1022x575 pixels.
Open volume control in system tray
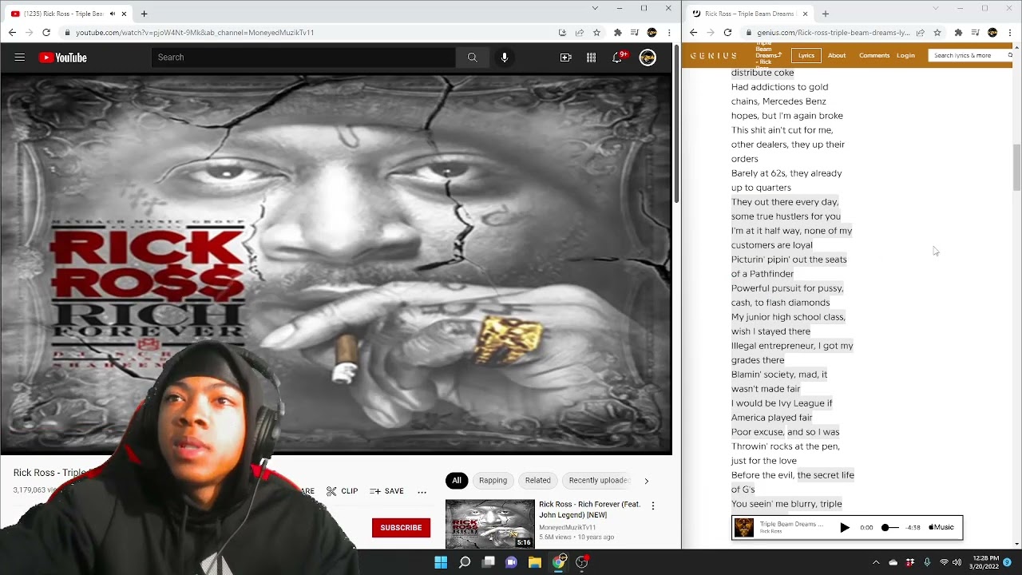pyautogui.click(x=957, y=562)
